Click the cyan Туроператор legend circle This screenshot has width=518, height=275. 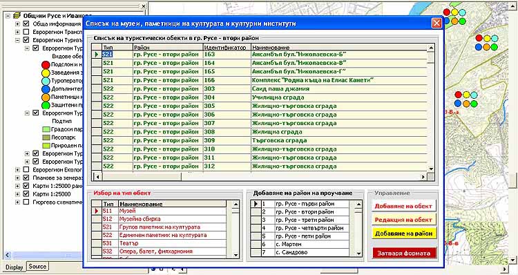tap(46, 81)
